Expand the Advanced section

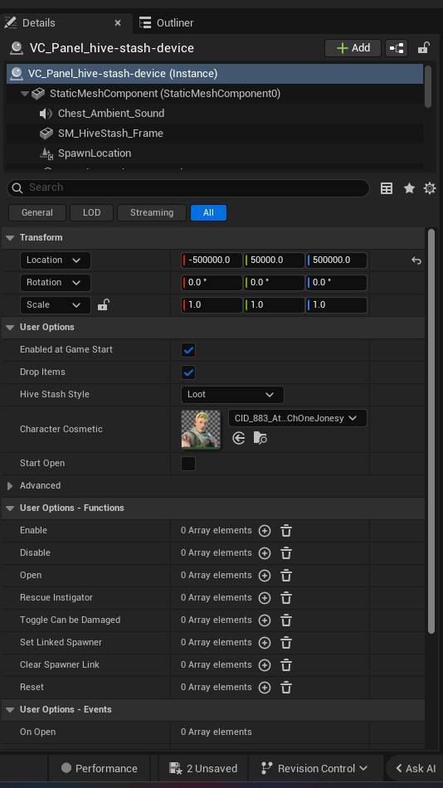pyautogui.click(x=10, y=485)
